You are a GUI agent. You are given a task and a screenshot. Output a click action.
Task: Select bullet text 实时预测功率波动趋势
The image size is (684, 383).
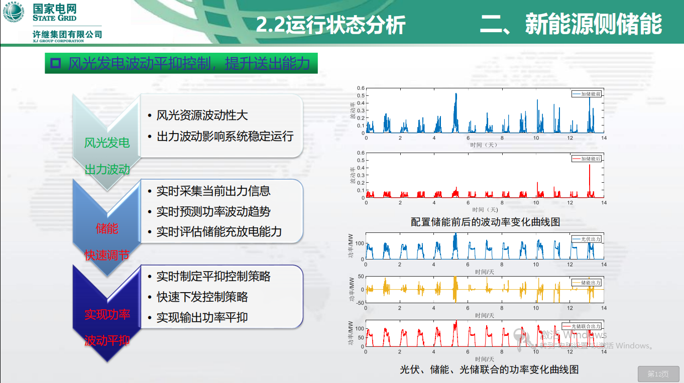[x=213, y=211]
